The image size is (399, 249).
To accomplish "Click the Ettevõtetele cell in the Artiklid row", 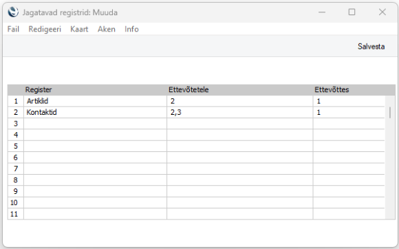I will click(240, 101).
